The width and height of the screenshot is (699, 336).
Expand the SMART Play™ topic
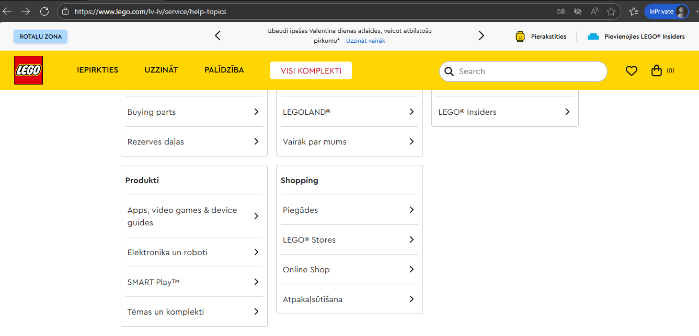[x=194, y=282]
